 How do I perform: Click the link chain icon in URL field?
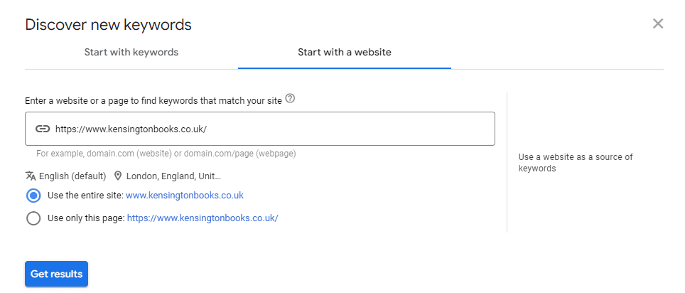tap(43, 129)
